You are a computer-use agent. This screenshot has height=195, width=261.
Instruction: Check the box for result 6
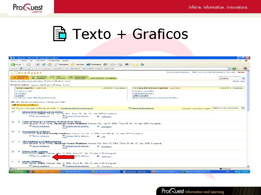click(x=13, y=162)
